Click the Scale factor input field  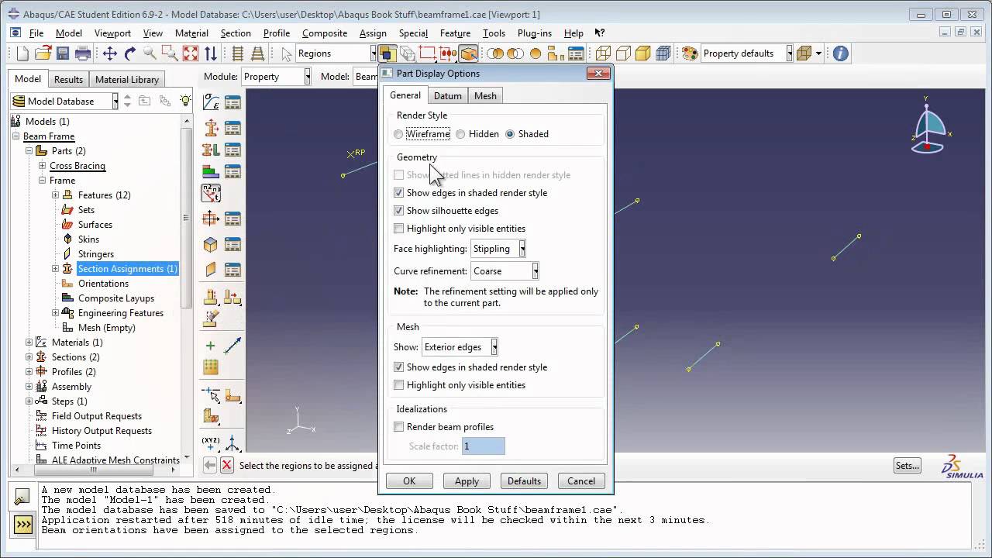[x=483, y=446]
